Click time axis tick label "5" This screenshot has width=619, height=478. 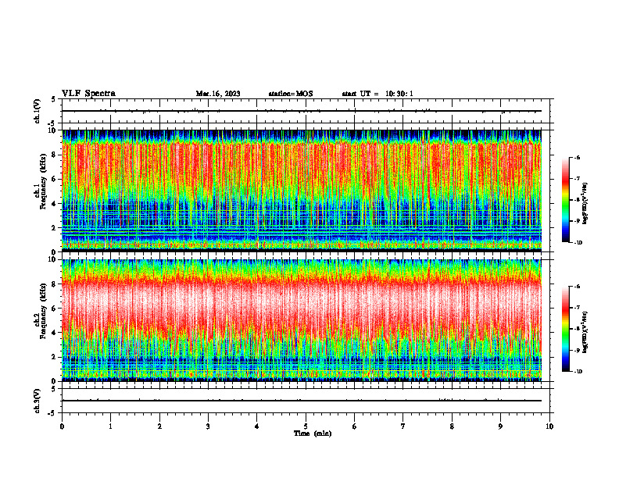tap(306, 426)
